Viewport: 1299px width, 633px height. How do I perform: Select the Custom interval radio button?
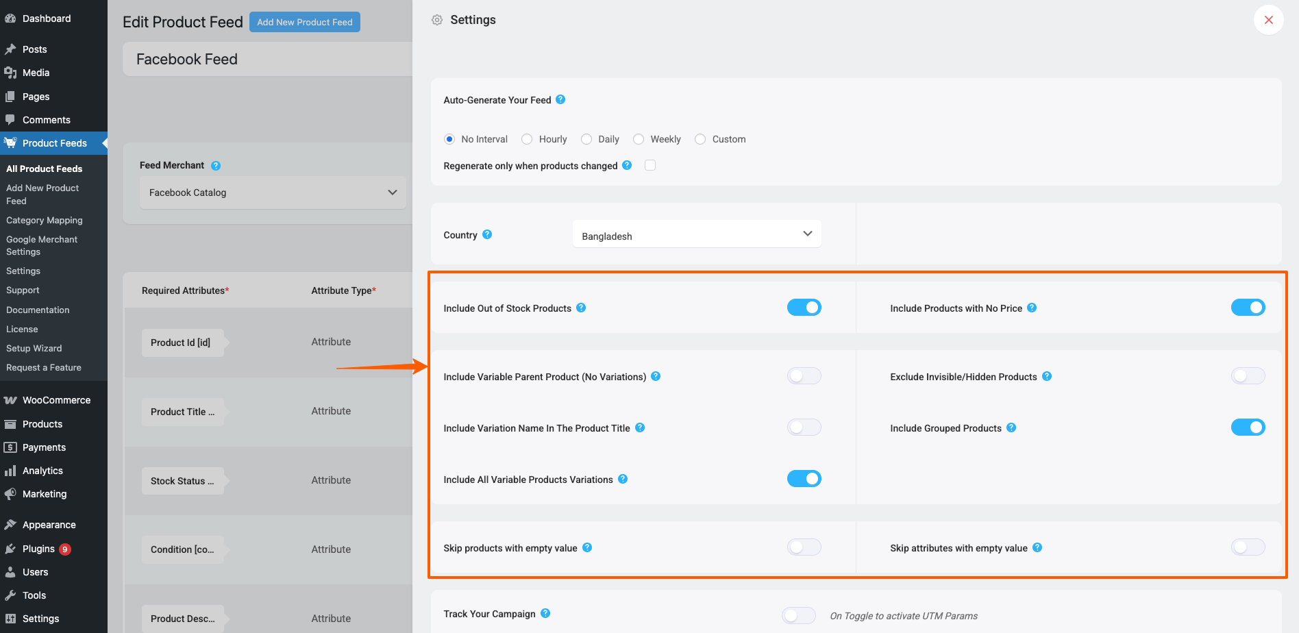(700, 139)
